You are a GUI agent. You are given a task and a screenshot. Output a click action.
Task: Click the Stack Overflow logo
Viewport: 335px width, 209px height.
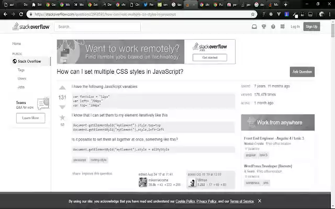click(31, 26)
